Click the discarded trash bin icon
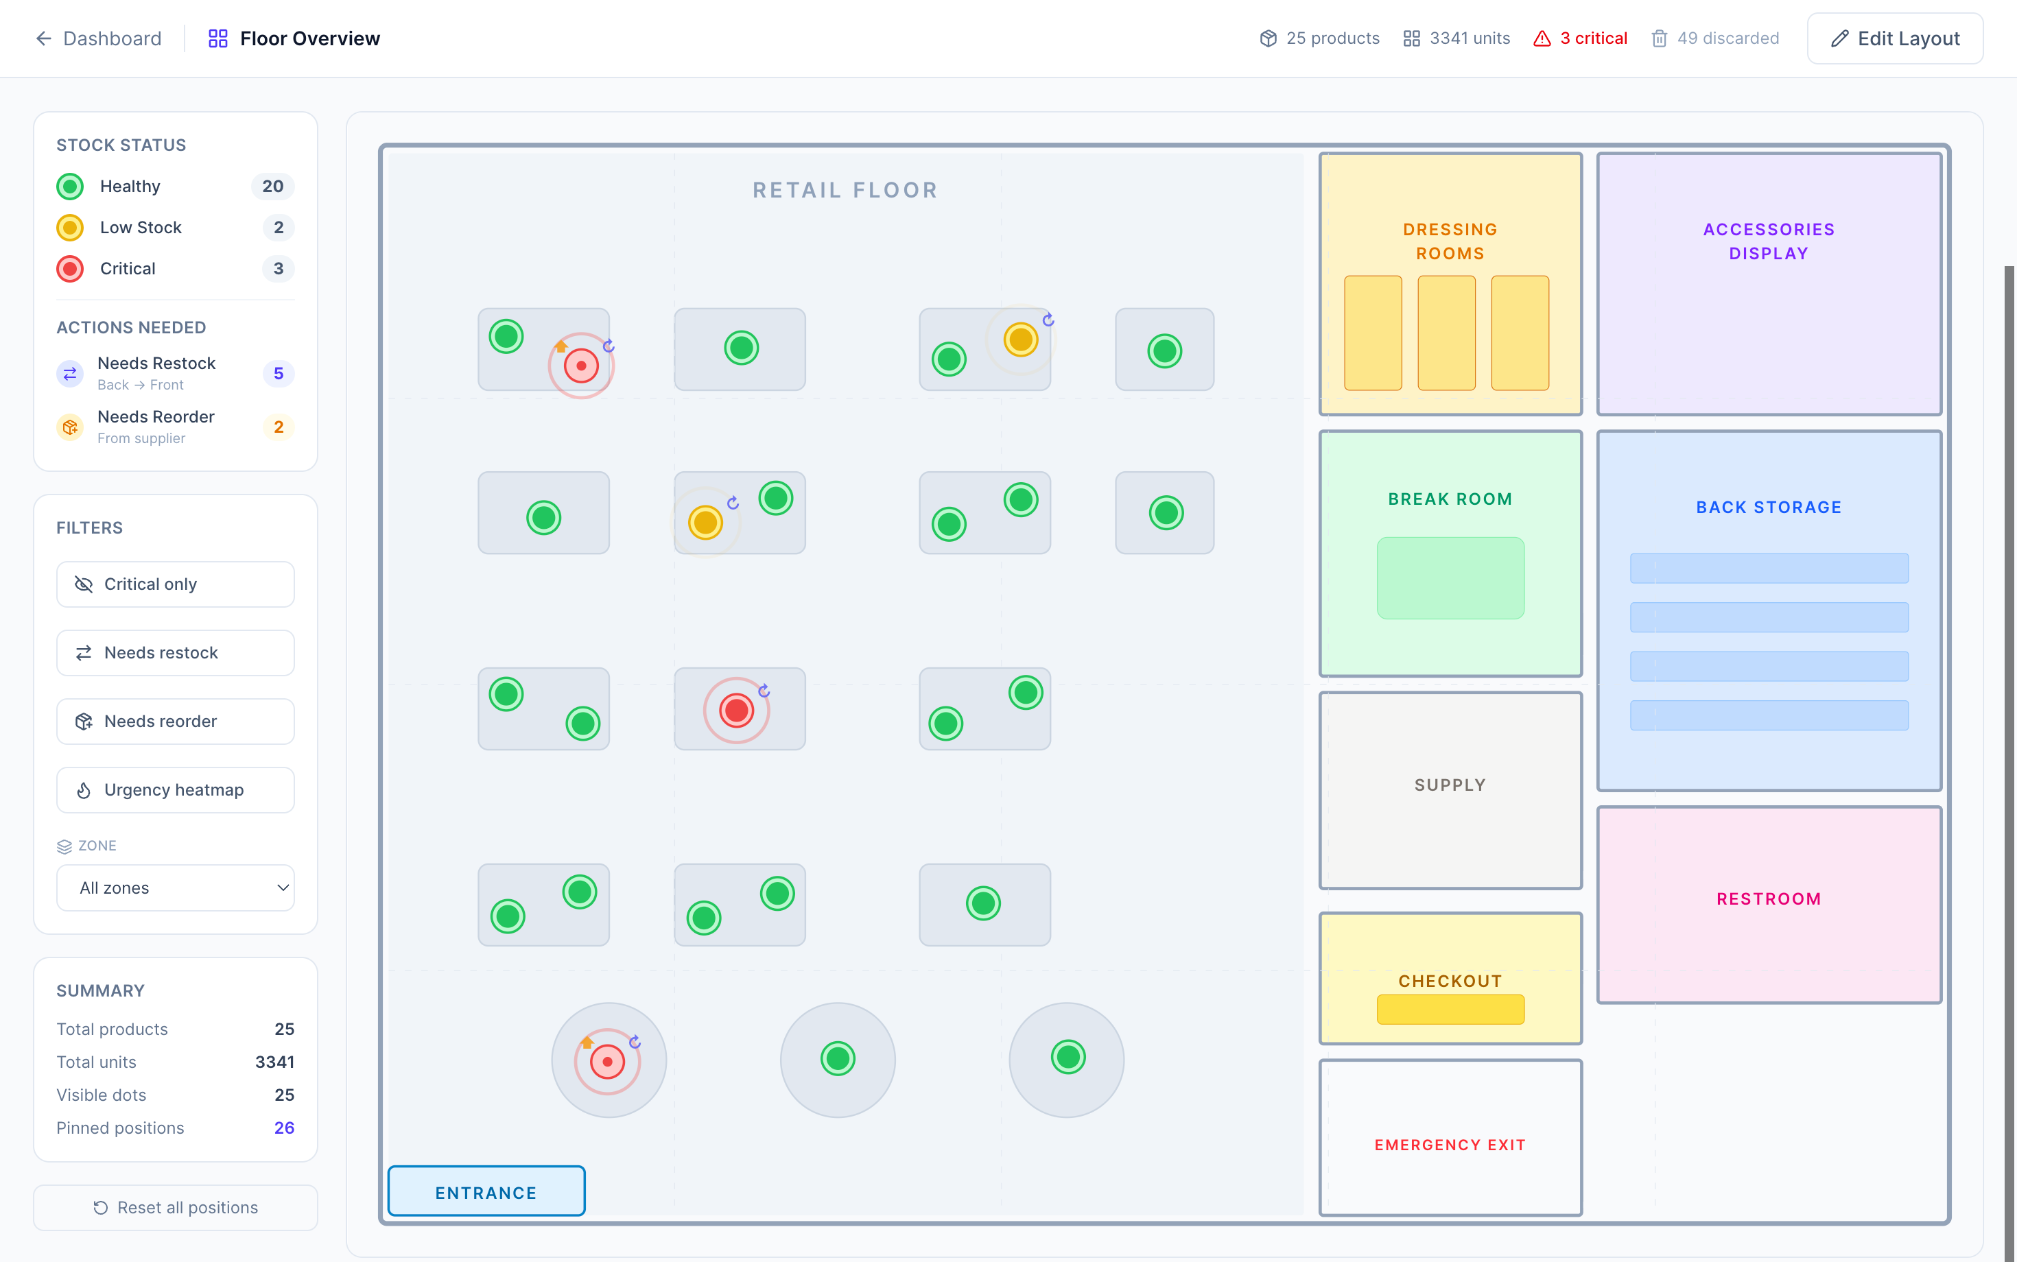Viewport: 2017px width, 1262px height. [1659, 38]
